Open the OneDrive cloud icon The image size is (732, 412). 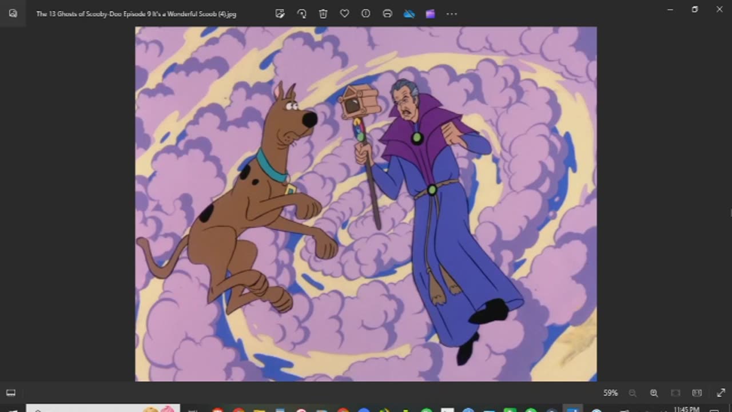(x=409, y=14)
